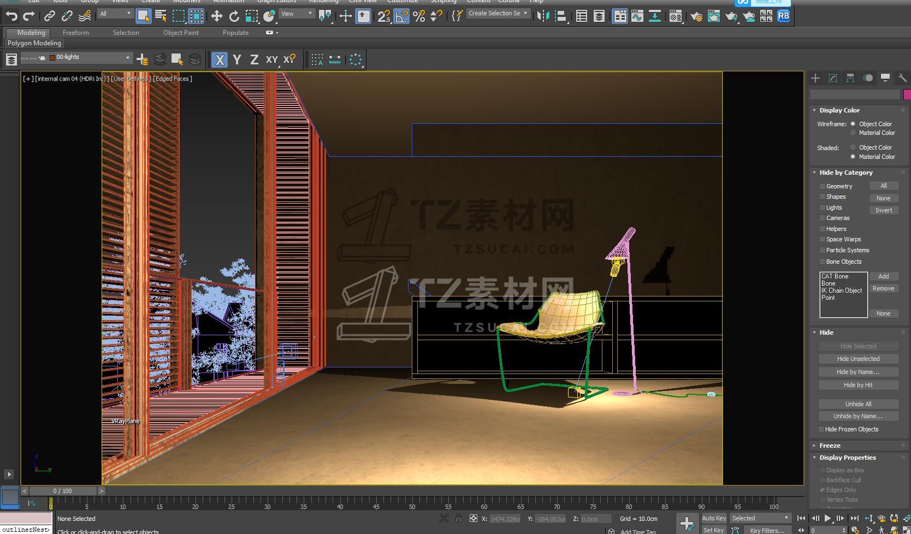Open the Object Paint ribbon tab
Screen dimensions: 911x534
[181, 33]
